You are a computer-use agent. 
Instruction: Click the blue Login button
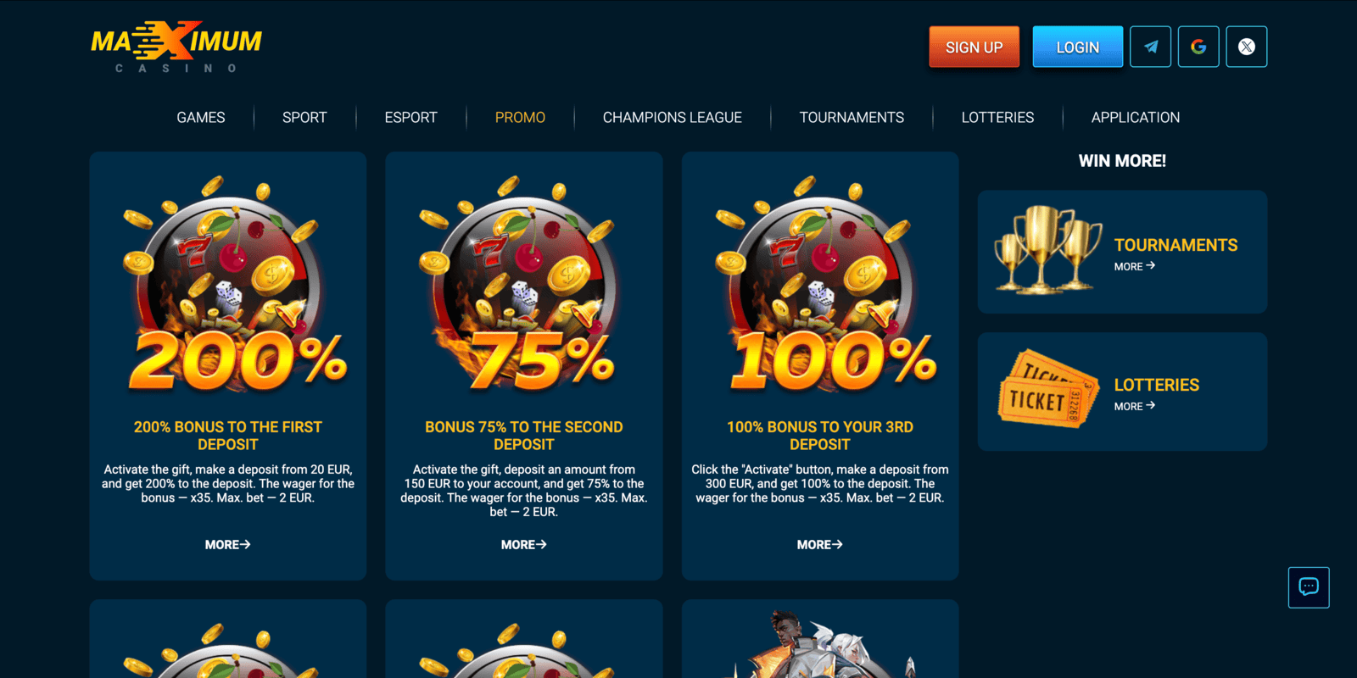[1078, 47]
